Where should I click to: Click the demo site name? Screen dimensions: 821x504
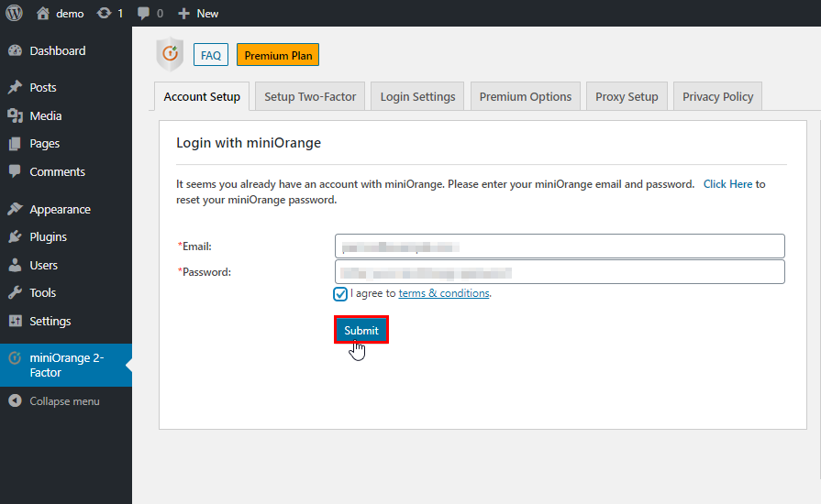pos(70,14)
